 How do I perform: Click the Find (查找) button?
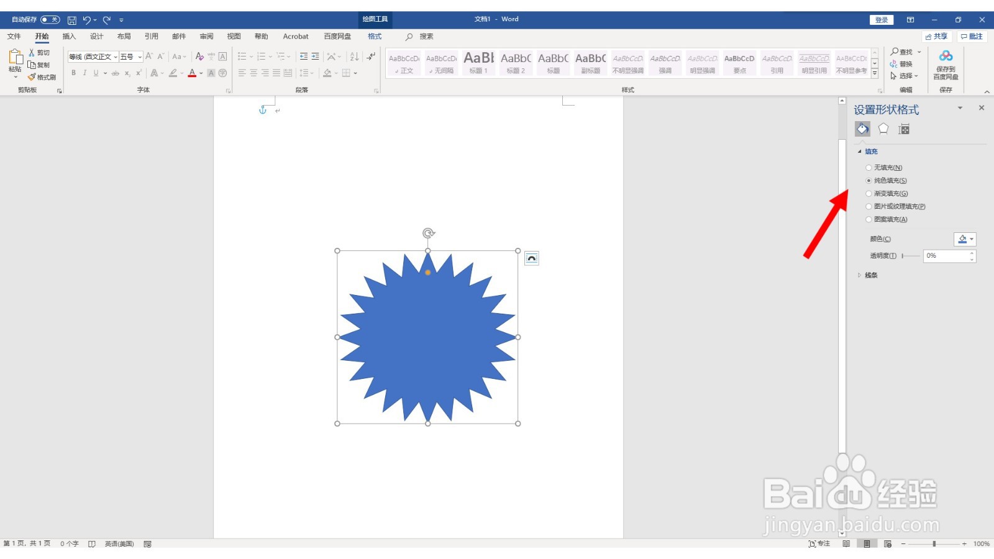coord(902,52)
